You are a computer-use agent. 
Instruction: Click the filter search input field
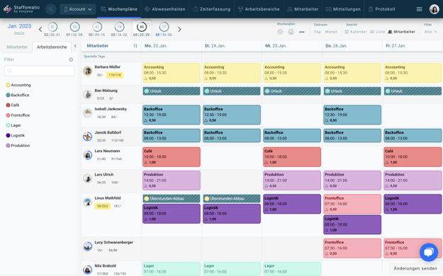(x=40, y=71)
